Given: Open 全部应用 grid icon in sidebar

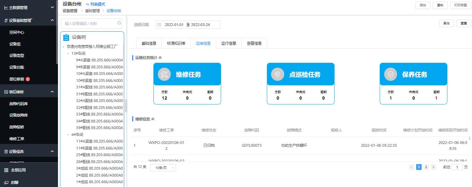Looking at the screenshot, I should click(6, 170).
